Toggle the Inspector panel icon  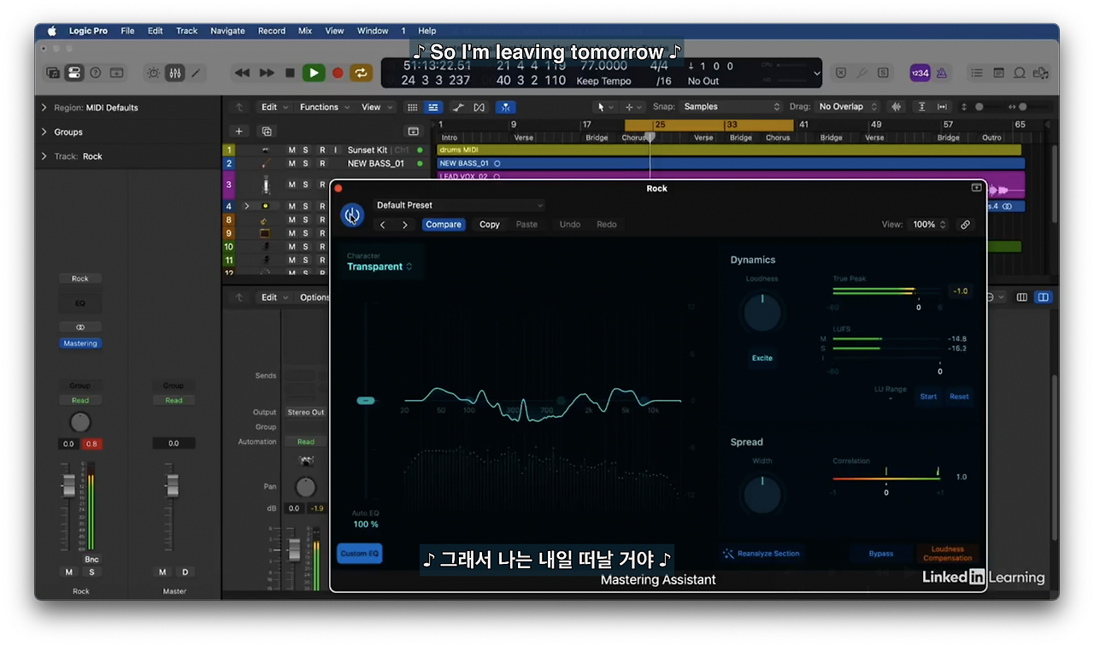coord(74,73)
